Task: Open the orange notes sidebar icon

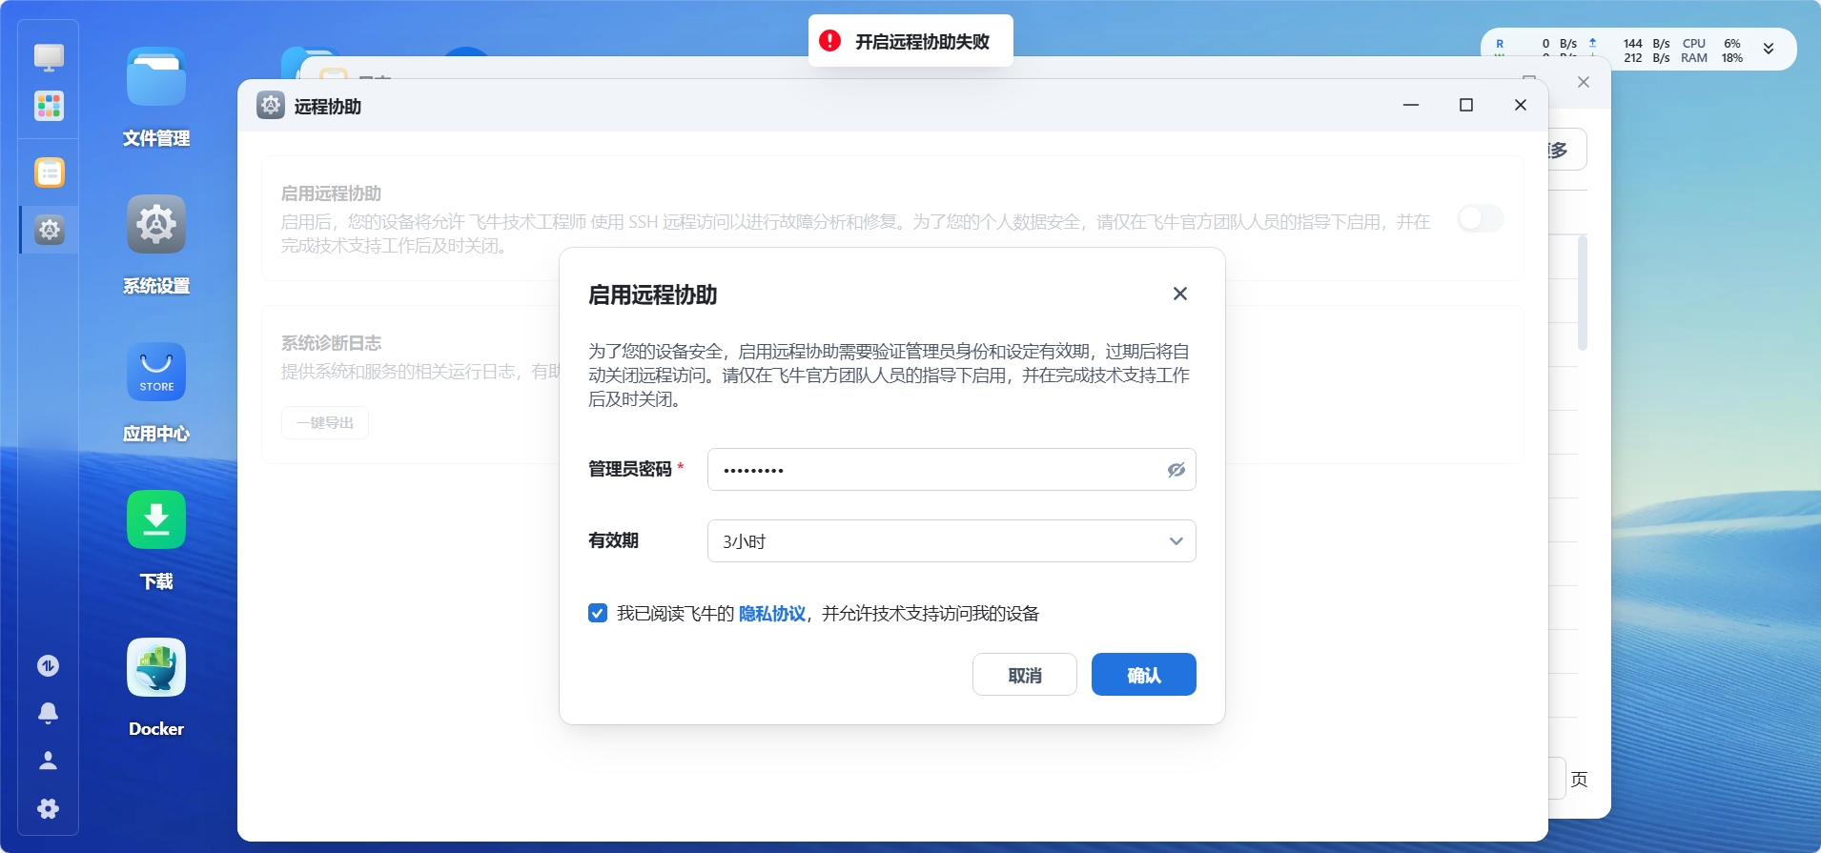Action: (49, 173)
